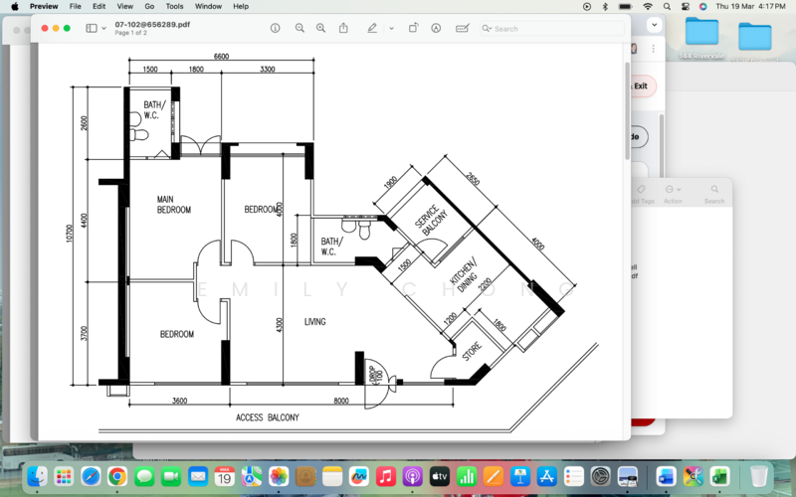Image resolution: width=796 pixels, height=497 pixels.
Task: Toggle the sidebar view button
Action: (x=92, y=28)
